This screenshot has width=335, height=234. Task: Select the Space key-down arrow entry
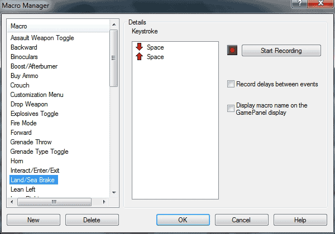150,47
